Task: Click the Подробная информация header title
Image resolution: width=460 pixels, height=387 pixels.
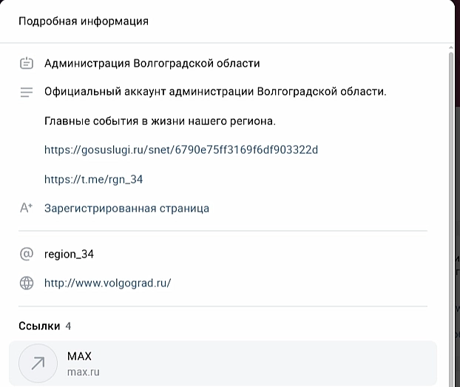Action: (84, 21)
